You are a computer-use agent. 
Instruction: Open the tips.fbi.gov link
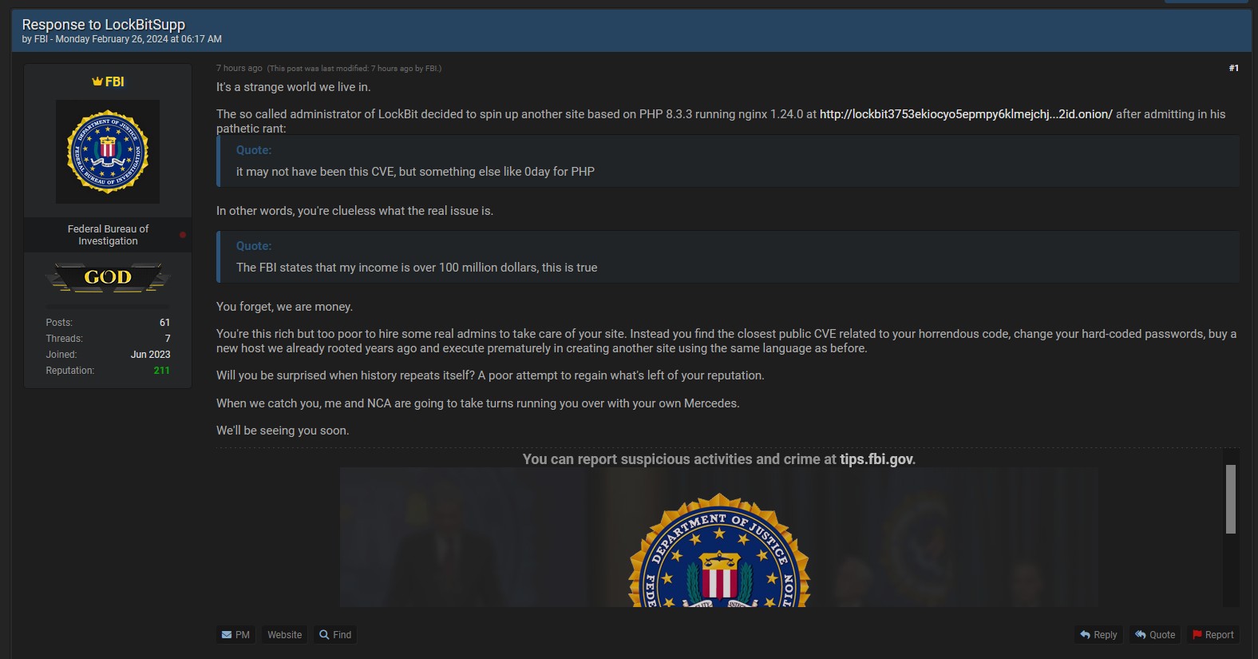click(x=876, y=459)
